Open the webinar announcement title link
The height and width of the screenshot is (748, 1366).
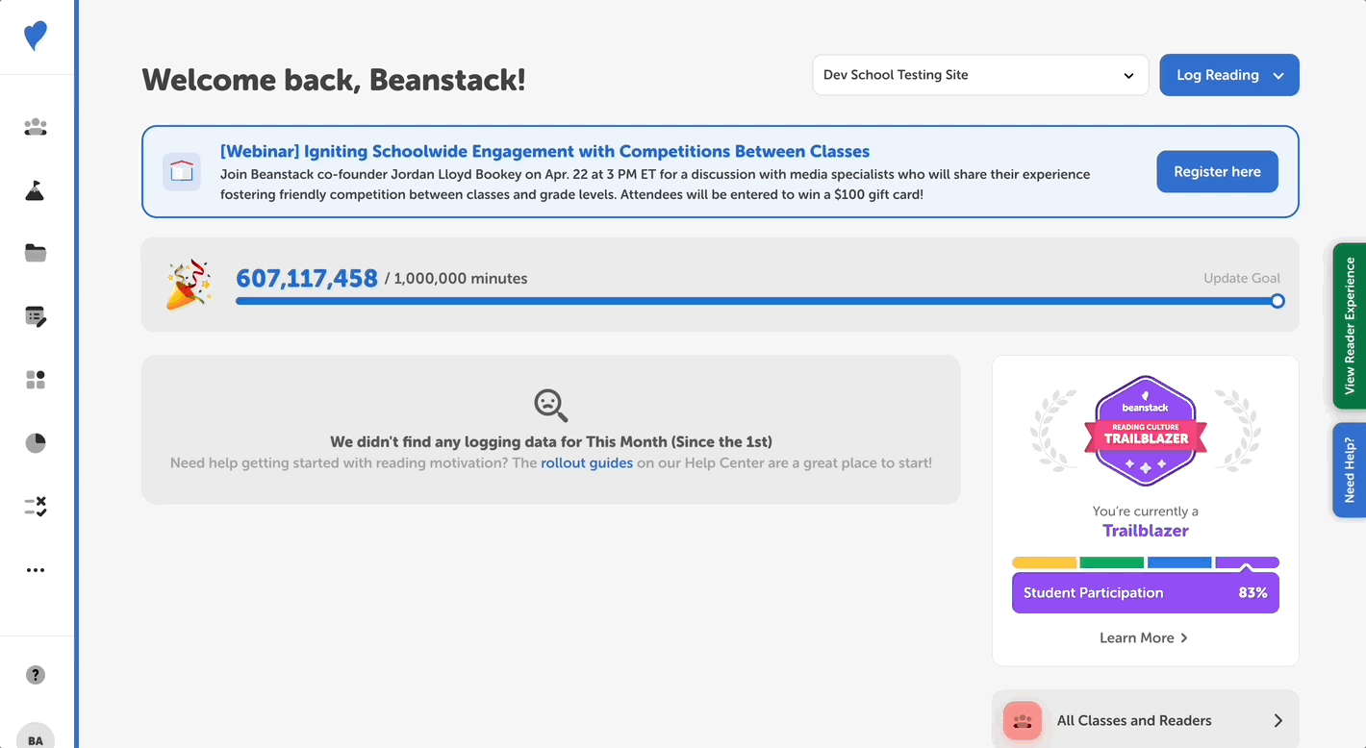(544, 152)
